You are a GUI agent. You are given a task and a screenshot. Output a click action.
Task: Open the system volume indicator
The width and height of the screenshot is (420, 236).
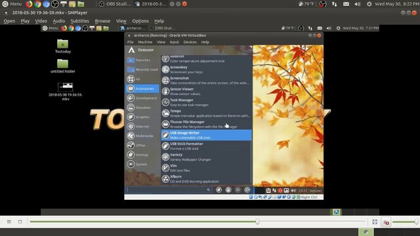357,4
